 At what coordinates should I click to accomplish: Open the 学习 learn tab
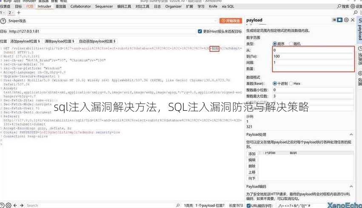(x=201, y=6)
